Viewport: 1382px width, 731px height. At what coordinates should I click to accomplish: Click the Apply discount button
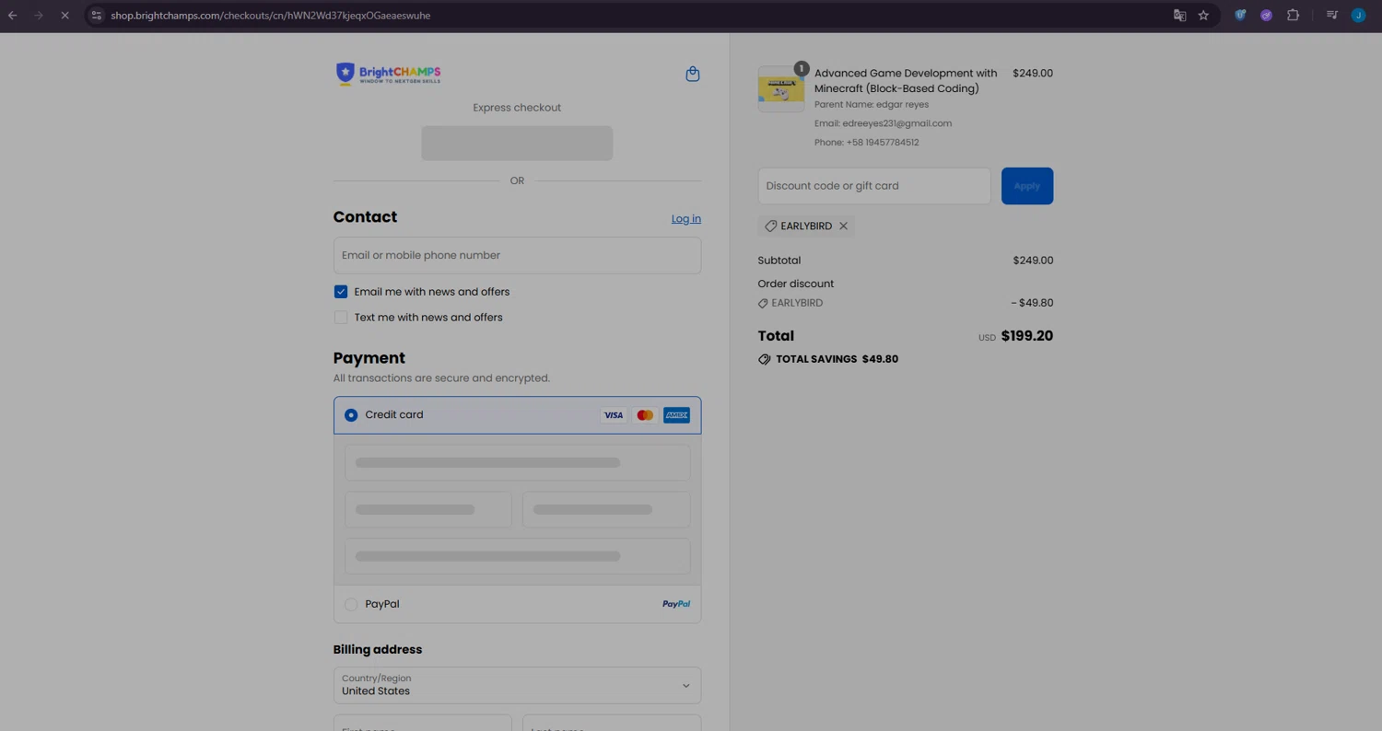(x=1026, y=186)
